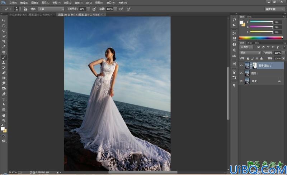The image size is (287, 175).
Task: Select the Dodge tool
Action: pos(4,88)
